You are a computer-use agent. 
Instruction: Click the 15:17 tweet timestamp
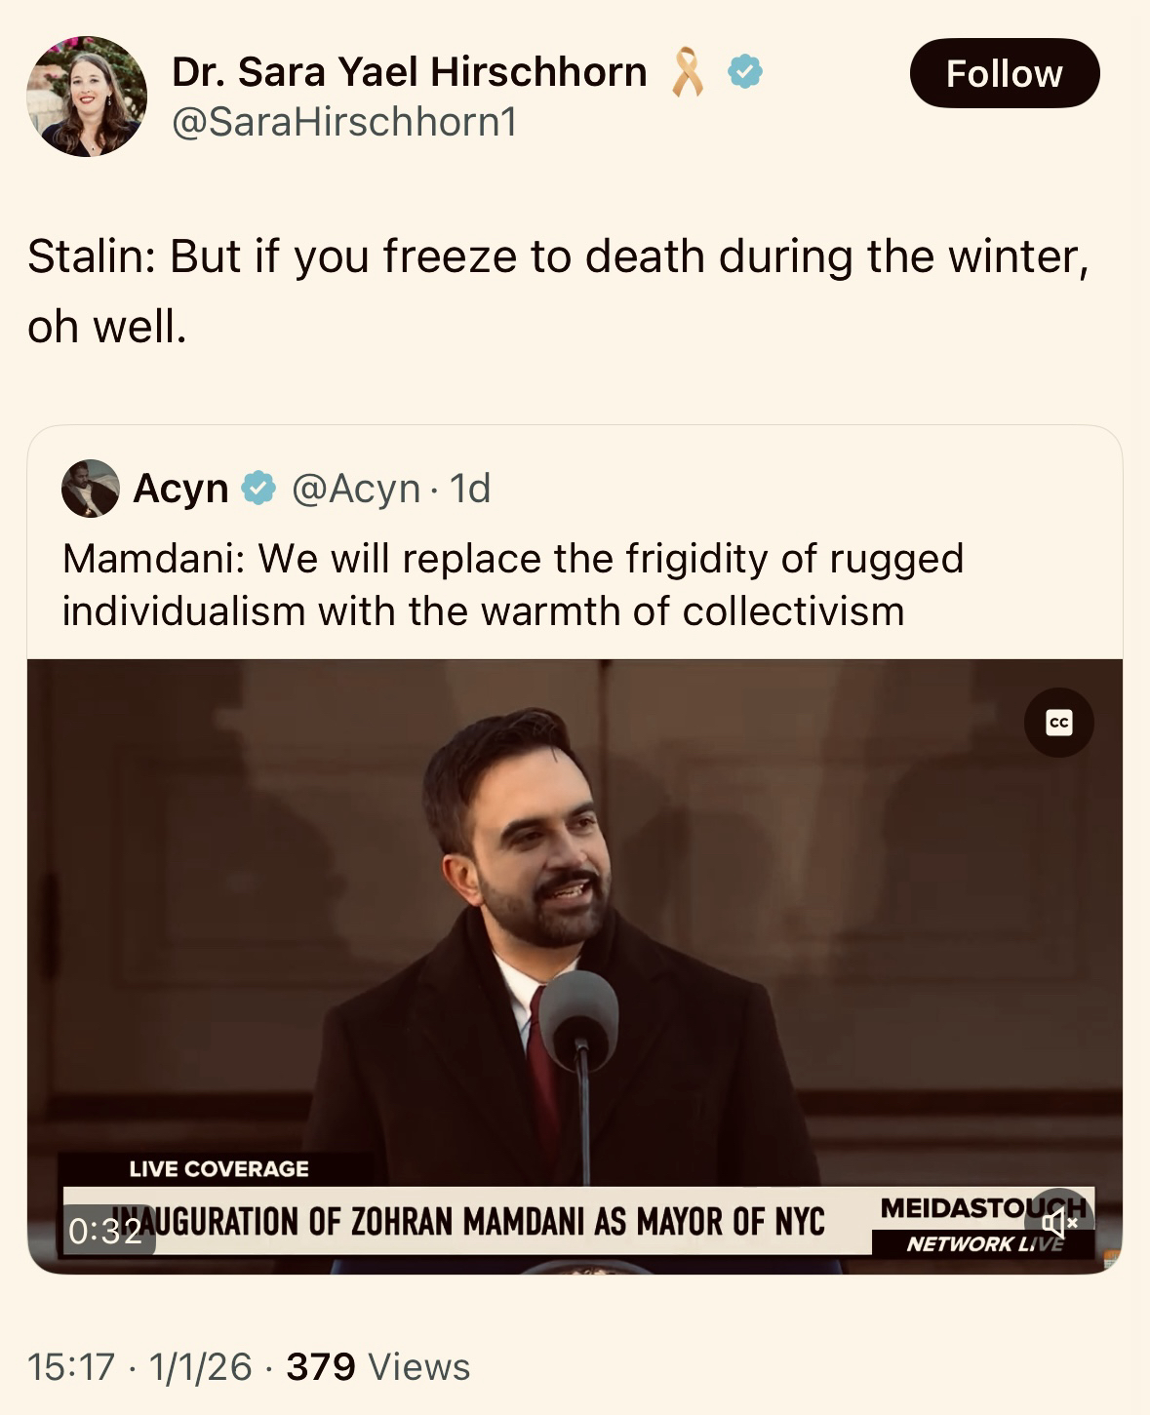pyautogui.click(x=71, y=1366)
